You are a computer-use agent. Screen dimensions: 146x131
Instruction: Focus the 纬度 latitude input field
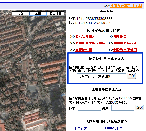pos(123,108)
